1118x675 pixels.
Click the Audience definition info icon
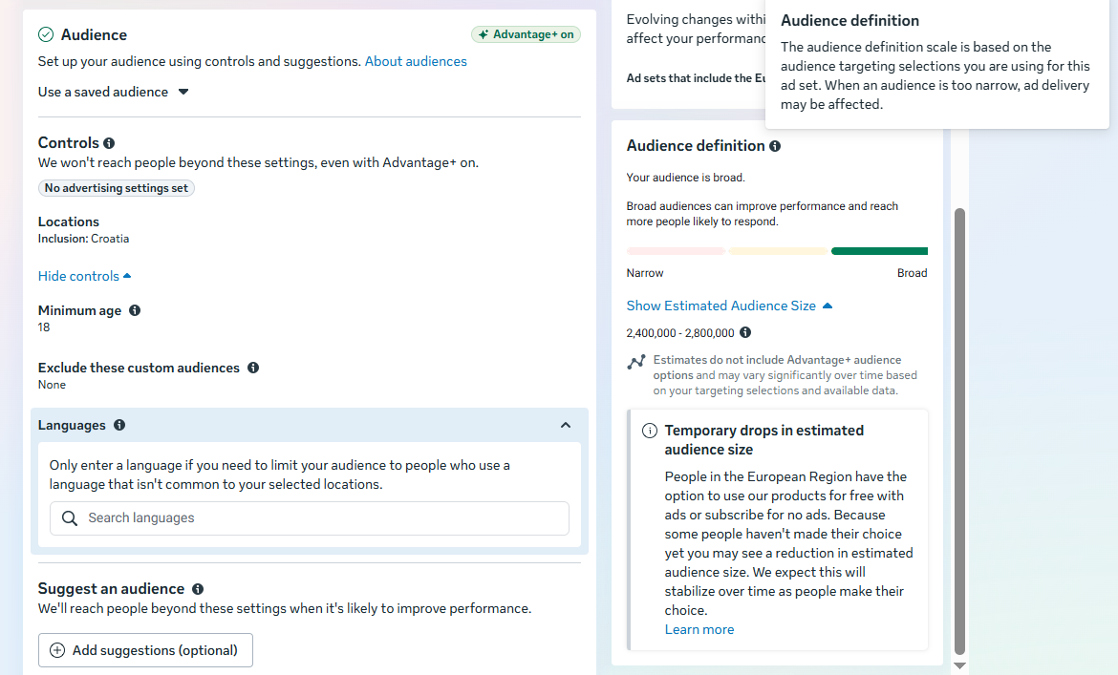(775, 146)
